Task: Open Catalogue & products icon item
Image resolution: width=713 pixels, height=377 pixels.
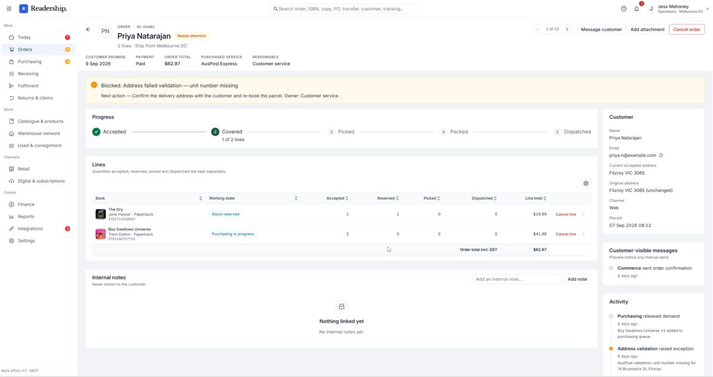Action: point(38,121)
